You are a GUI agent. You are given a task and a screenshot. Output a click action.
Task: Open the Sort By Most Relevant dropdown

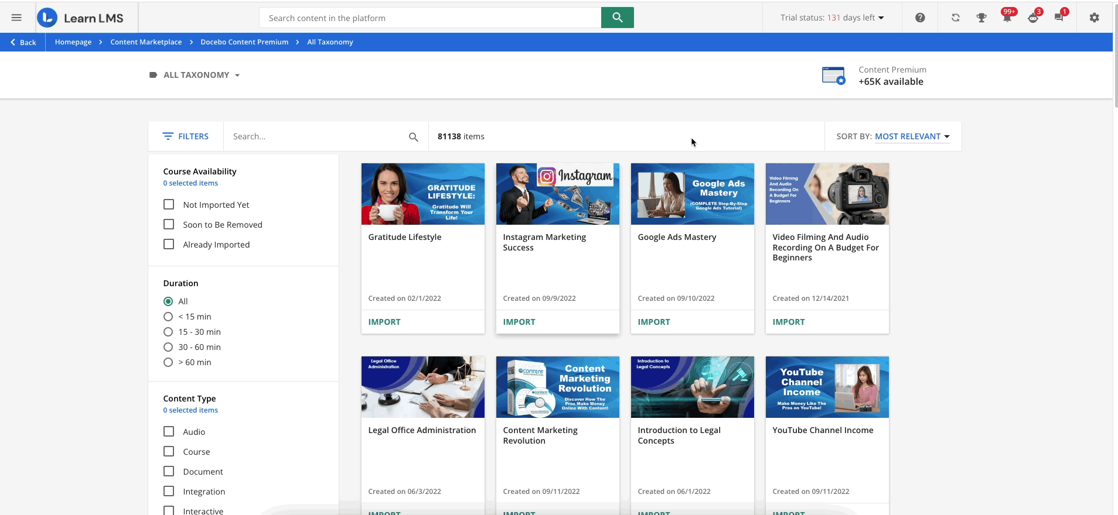[911, 136]
